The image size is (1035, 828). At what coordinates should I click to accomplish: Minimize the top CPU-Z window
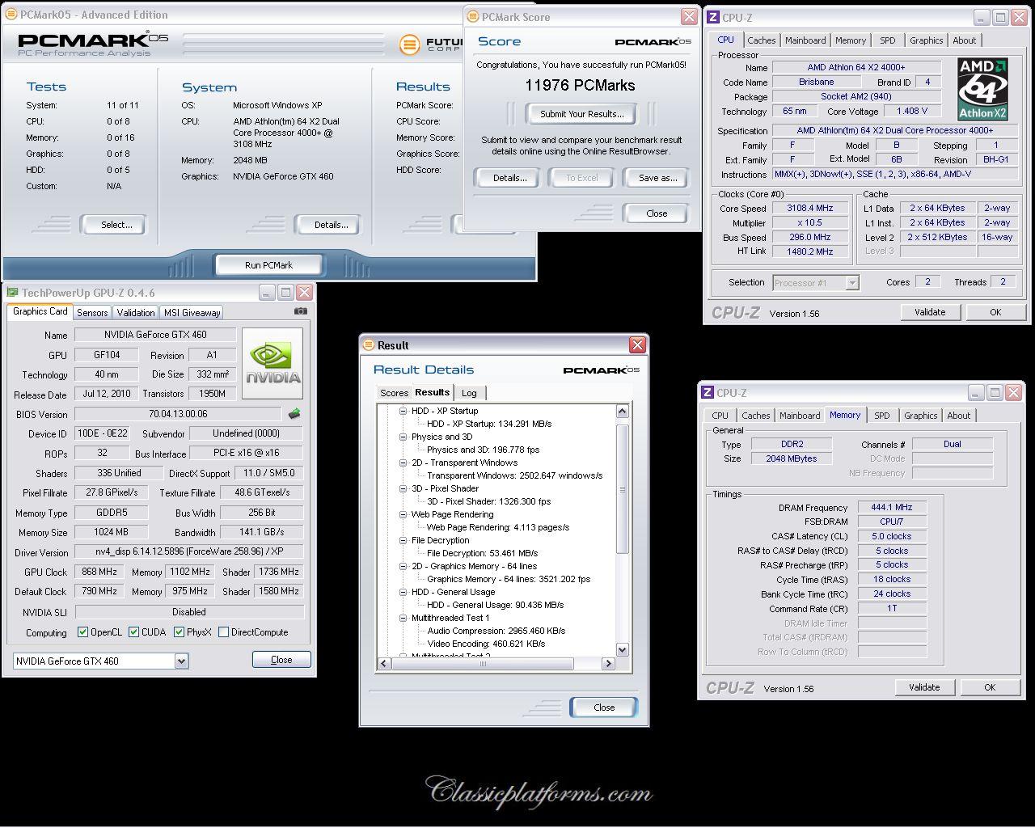click(x=981, y=18)
